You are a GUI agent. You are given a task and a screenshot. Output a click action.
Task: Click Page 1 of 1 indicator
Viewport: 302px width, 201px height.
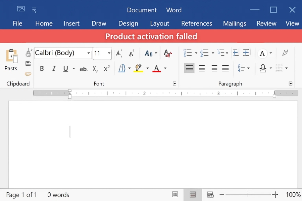(x=21, y=195)
